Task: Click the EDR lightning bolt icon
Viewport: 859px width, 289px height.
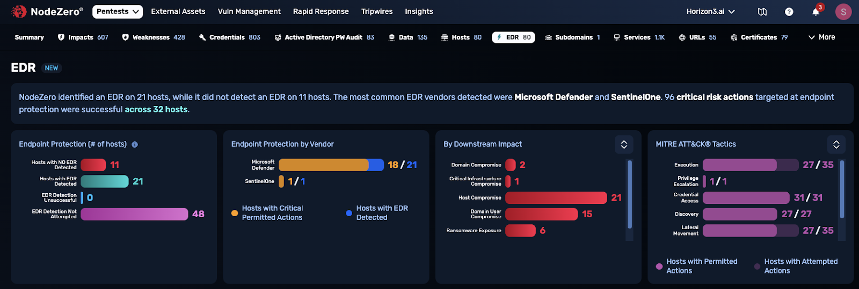Action: (499, 37)
